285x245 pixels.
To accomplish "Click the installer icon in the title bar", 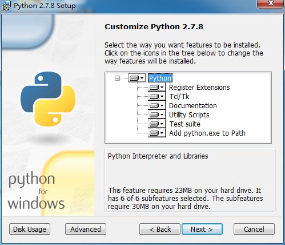I will coord(6,6).
